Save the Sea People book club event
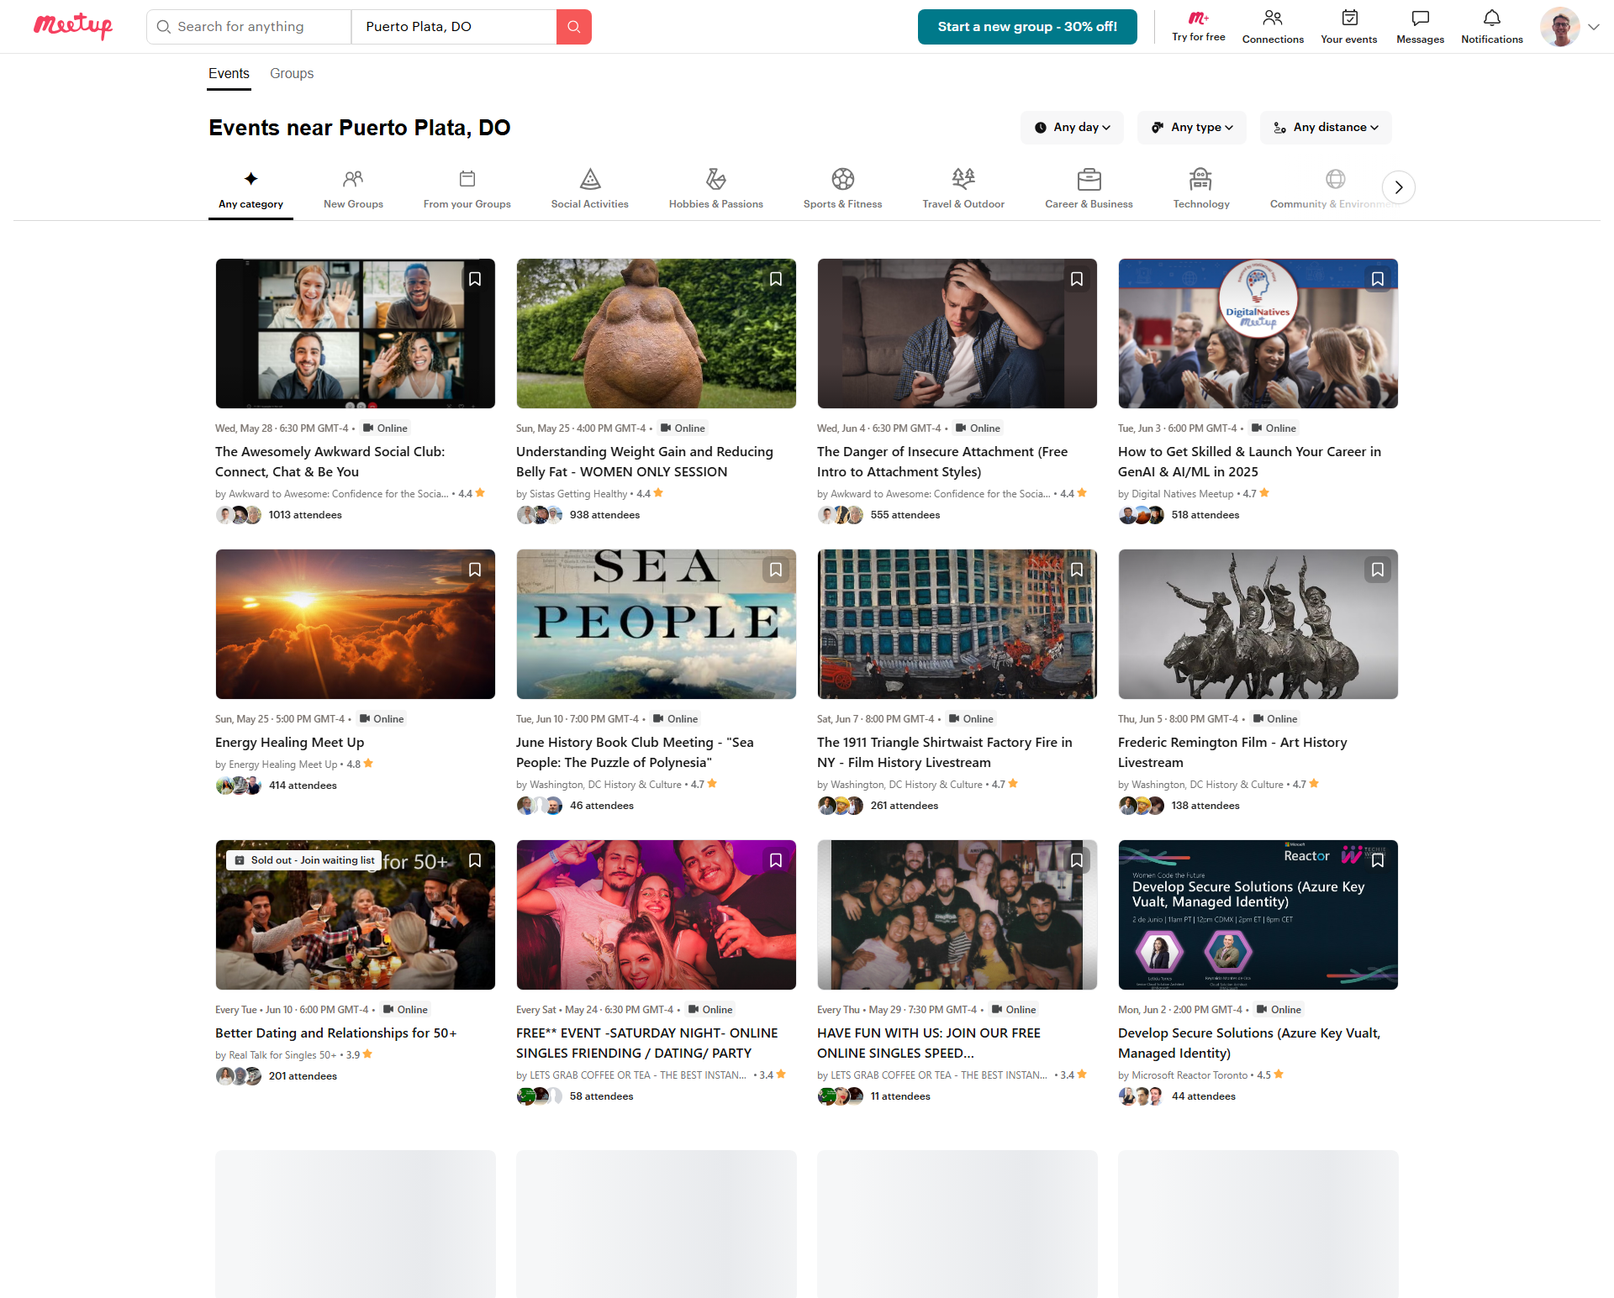The height and width of the screenshot is (1298, 1614). (x=775, y=570)
